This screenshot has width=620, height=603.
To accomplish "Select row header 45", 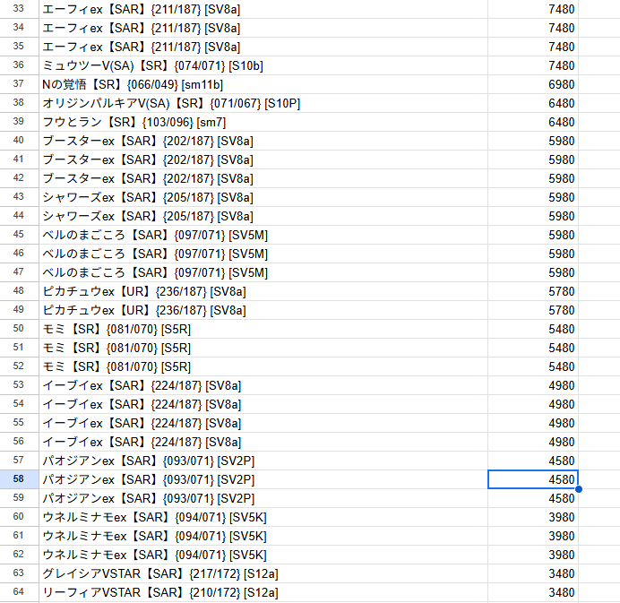I will pos(19,235).
